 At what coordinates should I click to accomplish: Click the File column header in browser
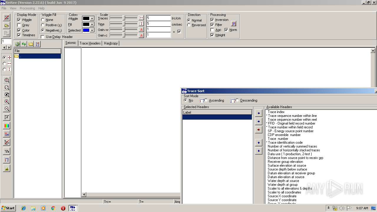tap(37, 51)
